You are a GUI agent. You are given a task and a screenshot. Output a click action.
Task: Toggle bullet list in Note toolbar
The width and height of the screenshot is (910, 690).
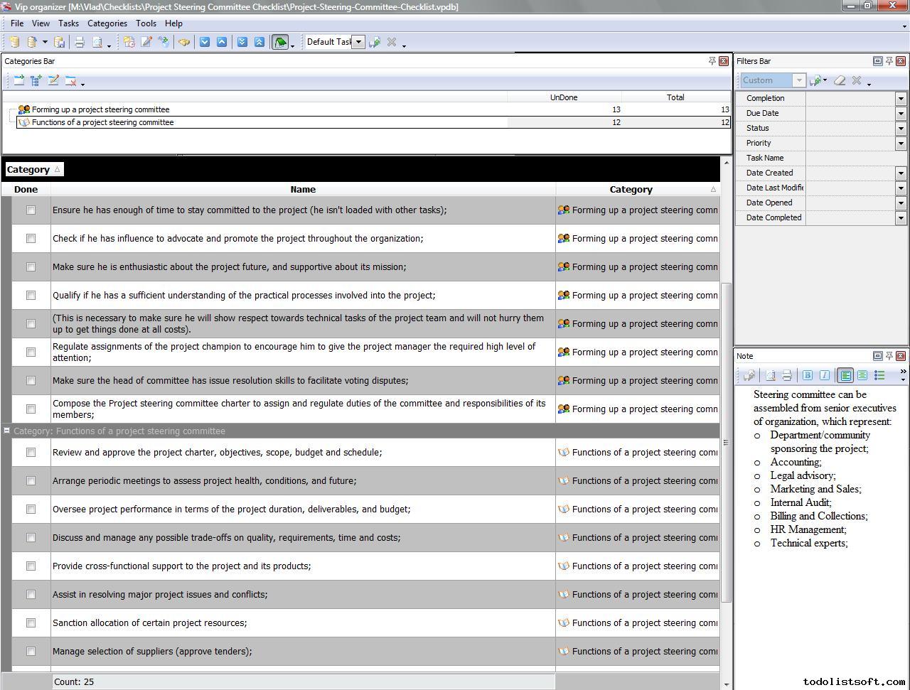879,375
